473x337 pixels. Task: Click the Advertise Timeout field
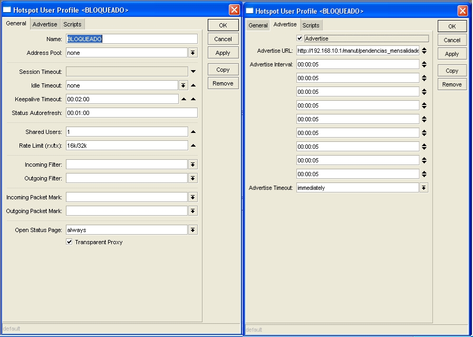coord(358,188)
